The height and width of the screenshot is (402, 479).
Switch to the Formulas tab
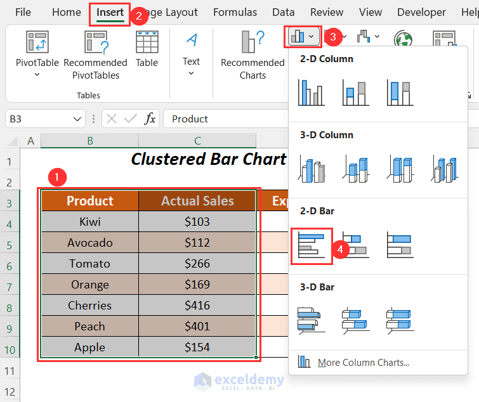[x=235, y=12]
